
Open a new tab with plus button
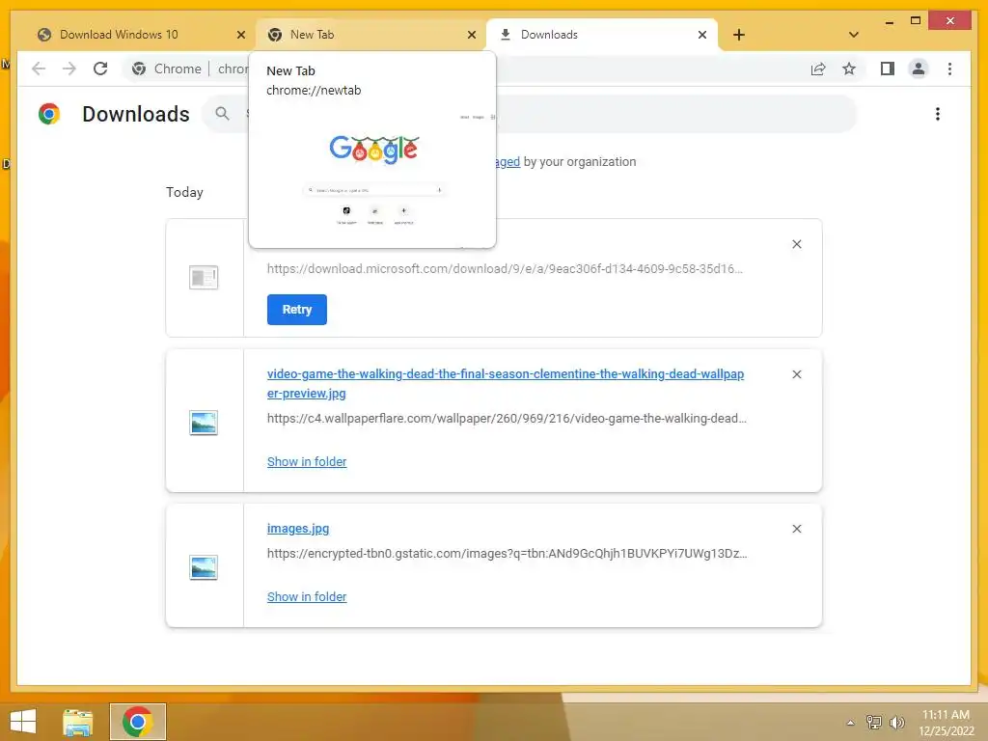(739, 35)
